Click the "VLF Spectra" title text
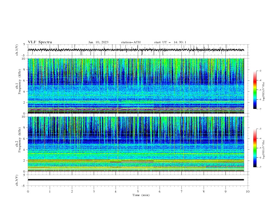Screen dimensions: 279x215 [x=40, y=42]
